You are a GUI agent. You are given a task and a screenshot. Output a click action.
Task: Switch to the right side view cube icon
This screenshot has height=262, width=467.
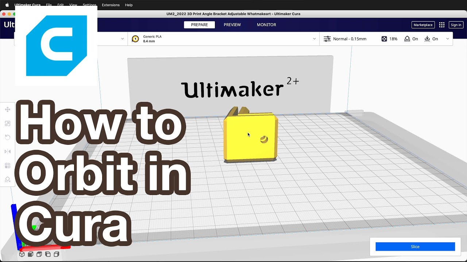[57, 254]
